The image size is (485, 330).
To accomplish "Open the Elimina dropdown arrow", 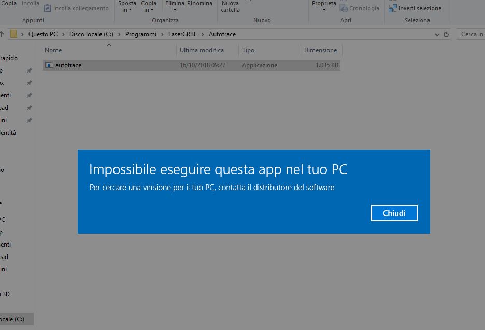I will (x=175, y=10).
